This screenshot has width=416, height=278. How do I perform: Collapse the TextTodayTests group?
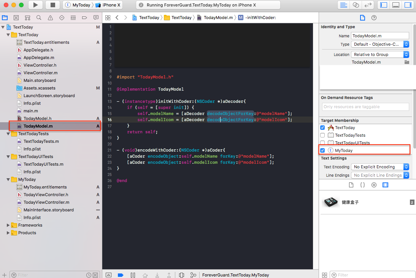tap(8, 134)
